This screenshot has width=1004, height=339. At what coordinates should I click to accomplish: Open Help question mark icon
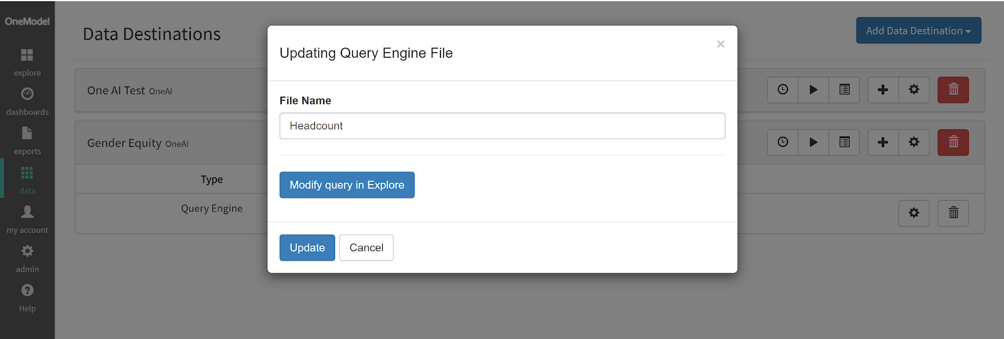click(27, 291)
